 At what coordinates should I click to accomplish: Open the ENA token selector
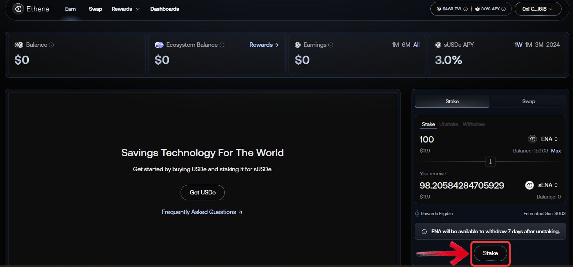pyautogui.click(x=543, y=139)
